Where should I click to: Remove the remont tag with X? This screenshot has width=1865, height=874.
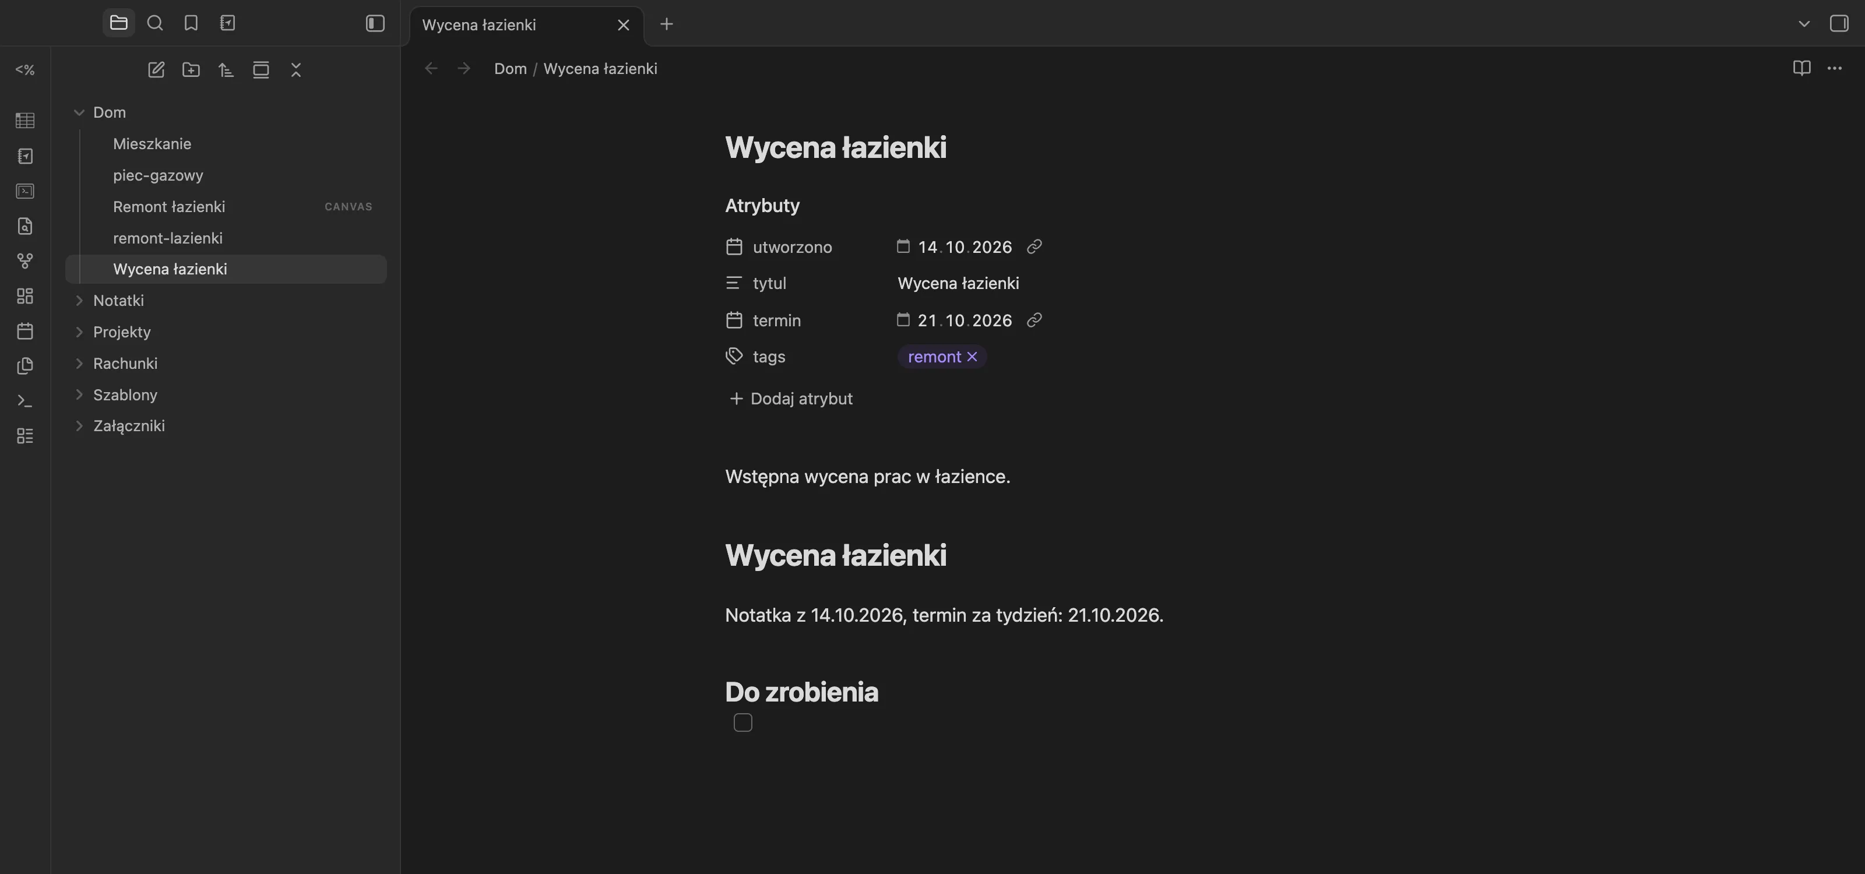coord(972,357)
